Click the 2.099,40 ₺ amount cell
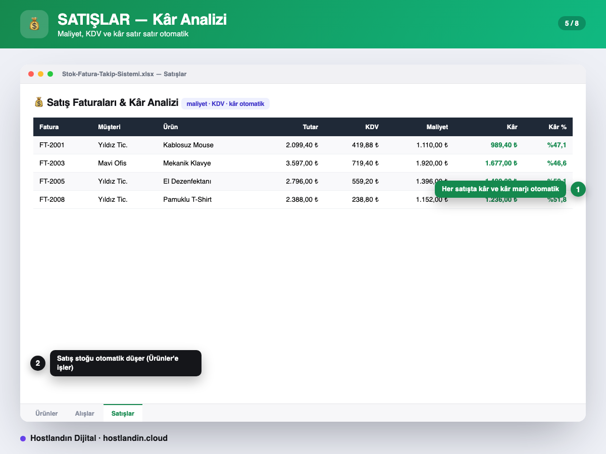 tap(302, 145)
